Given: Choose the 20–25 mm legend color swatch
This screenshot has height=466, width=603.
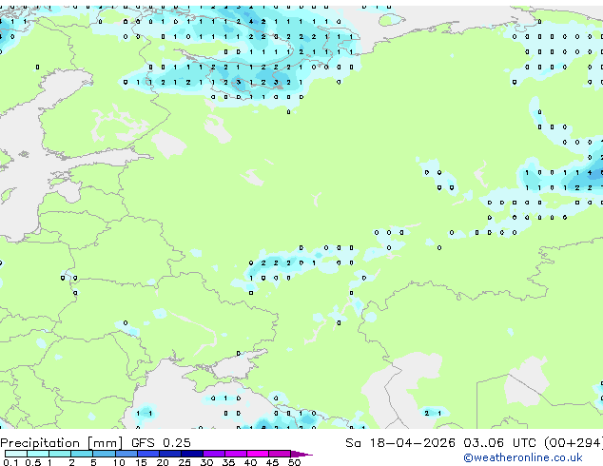Looking at the screenshot, I should pos(169,454).
